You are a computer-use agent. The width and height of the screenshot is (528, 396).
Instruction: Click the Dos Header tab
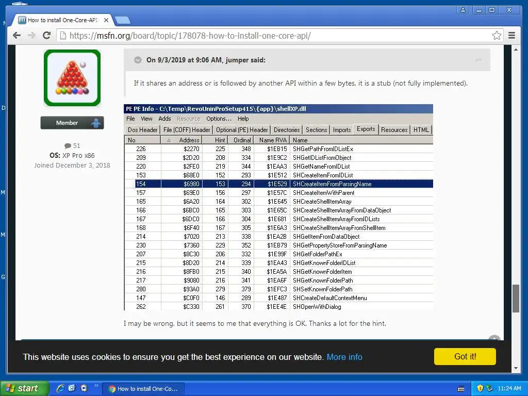click(142, 129)
